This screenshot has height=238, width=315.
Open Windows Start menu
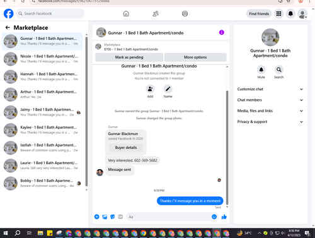pos(6,233)
